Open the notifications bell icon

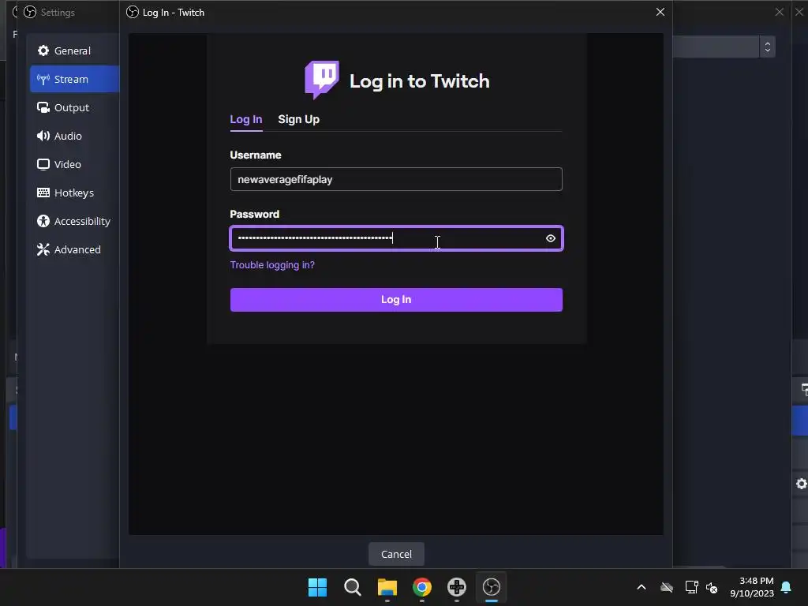(x=786, y=587)
